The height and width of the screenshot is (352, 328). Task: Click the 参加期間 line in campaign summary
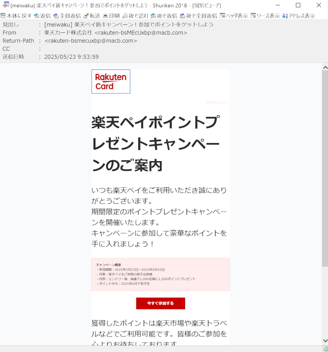[x=130, y=270]
